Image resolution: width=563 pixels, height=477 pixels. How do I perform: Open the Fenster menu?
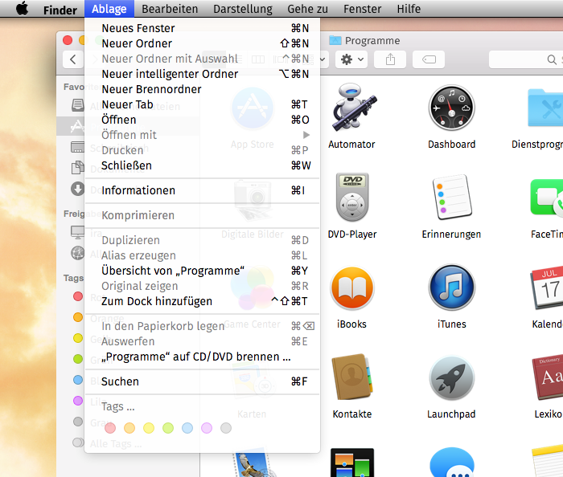pyautogui.click(x=362, y=9)
